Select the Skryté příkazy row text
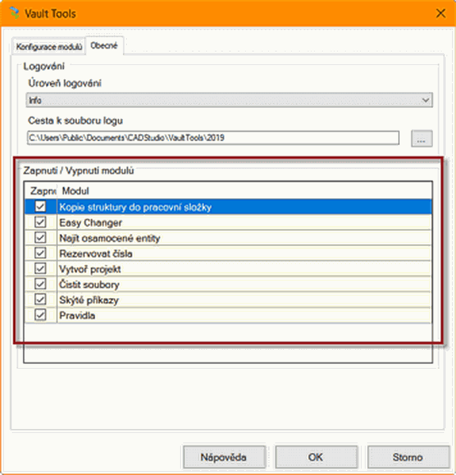 coord(89,300)
